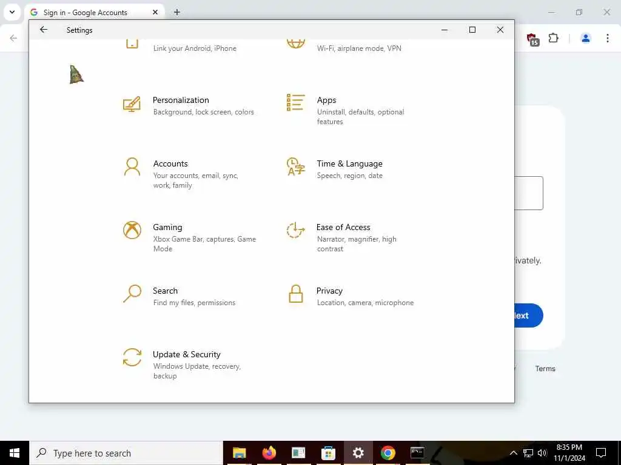Open Chrome tab search dropdown
The width and height of the screenshot is (621, 465).
click(x=12, y=12)
